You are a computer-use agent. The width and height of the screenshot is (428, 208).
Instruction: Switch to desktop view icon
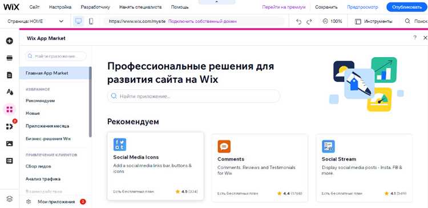79,21
